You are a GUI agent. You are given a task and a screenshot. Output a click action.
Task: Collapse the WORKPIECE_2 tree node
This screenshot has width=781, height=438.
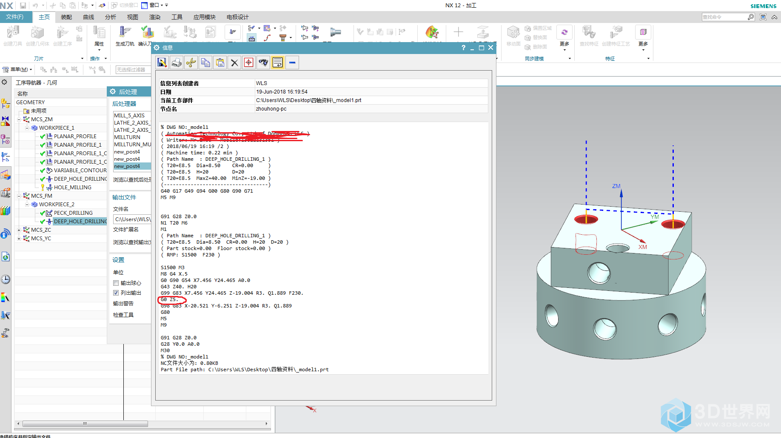pos(27,205)
